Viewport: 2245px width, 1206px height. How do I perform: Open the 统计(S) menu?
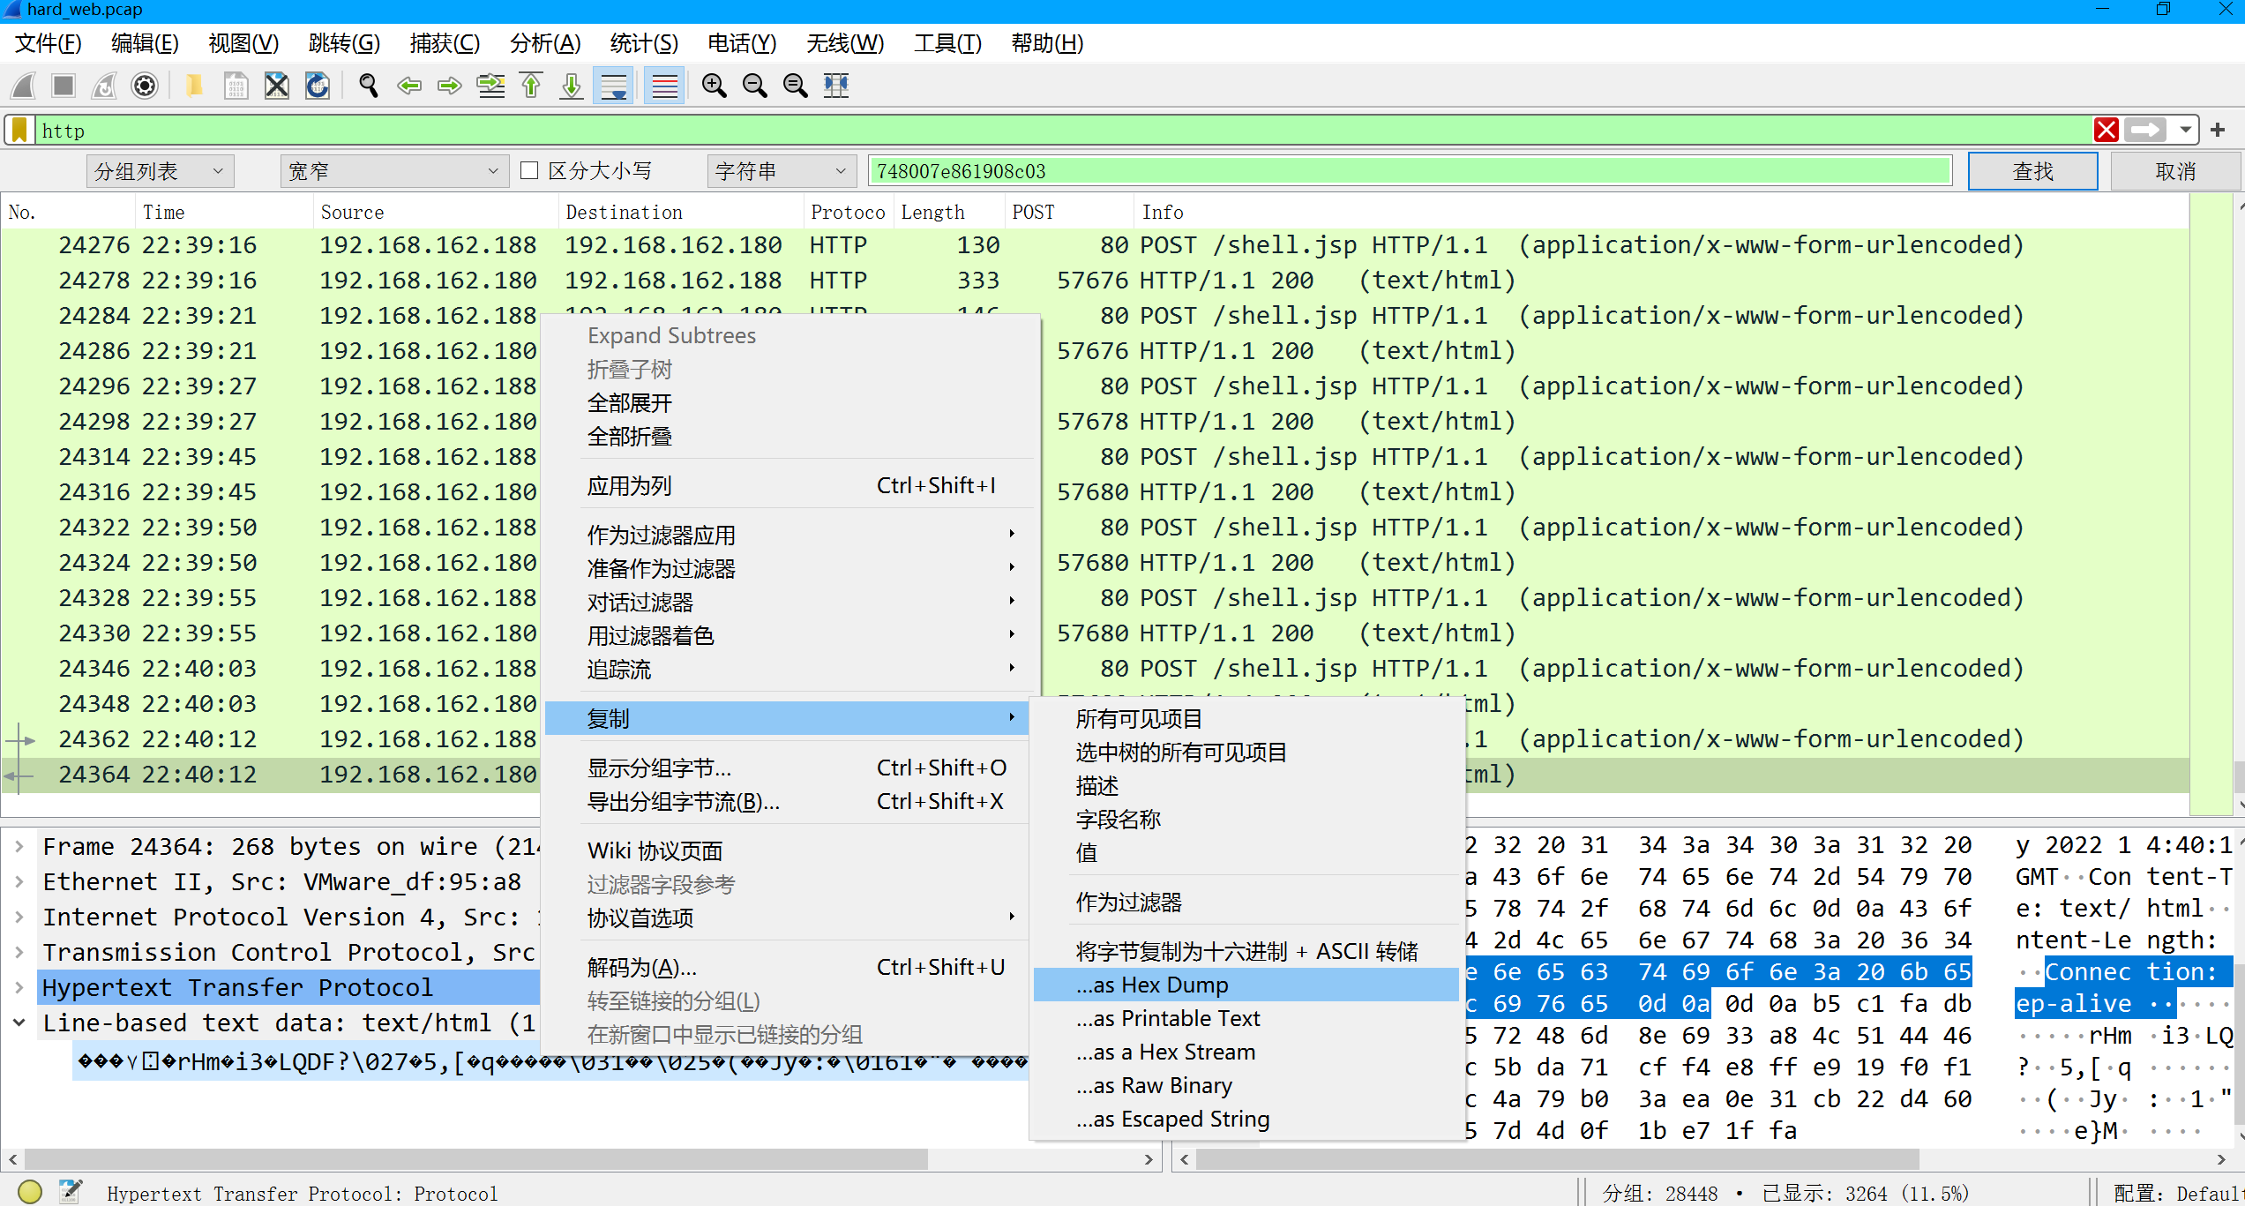click(x=643, y=43)
